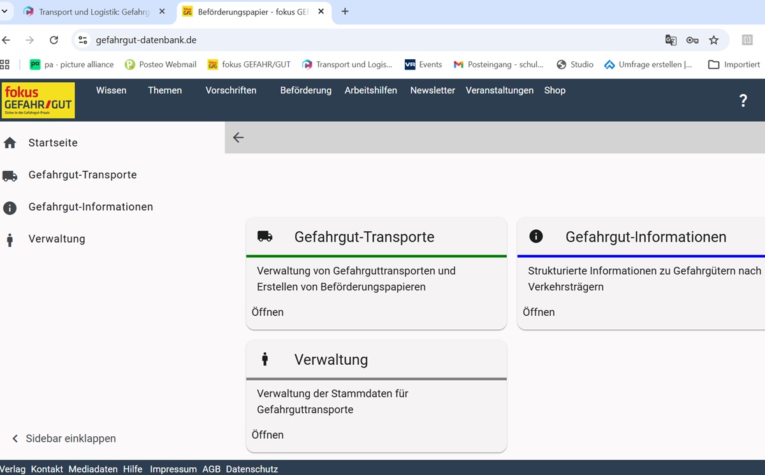
Task: Open the Importiert bookmarks folder
Action: 734,64
